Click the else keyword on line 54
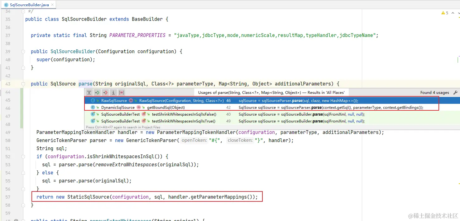 [x=48, y=173]
